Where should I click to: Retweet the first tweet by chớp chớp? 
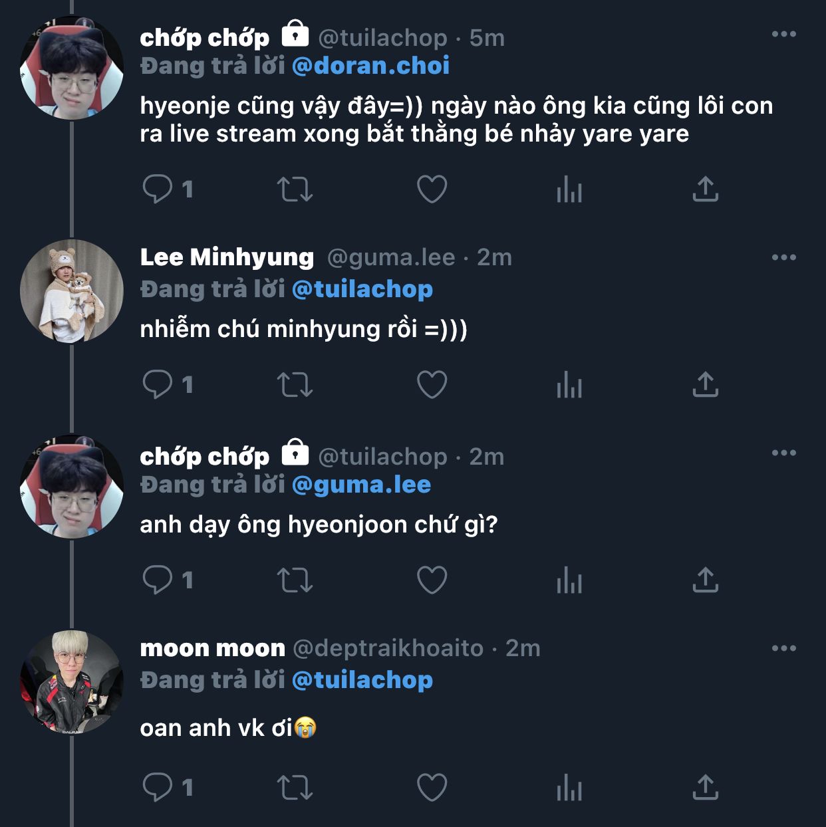[x=295, y=189]
